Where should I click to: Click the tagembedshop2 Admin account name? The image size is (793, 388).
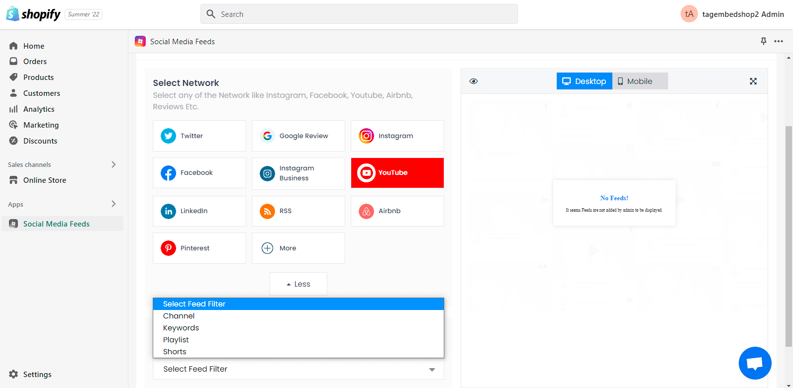pyautogui.click(x=743, y=14)
